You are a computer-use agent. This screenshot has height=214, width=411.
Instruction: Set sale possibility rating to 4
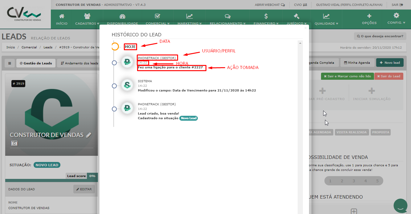click(x=366, y=181)
